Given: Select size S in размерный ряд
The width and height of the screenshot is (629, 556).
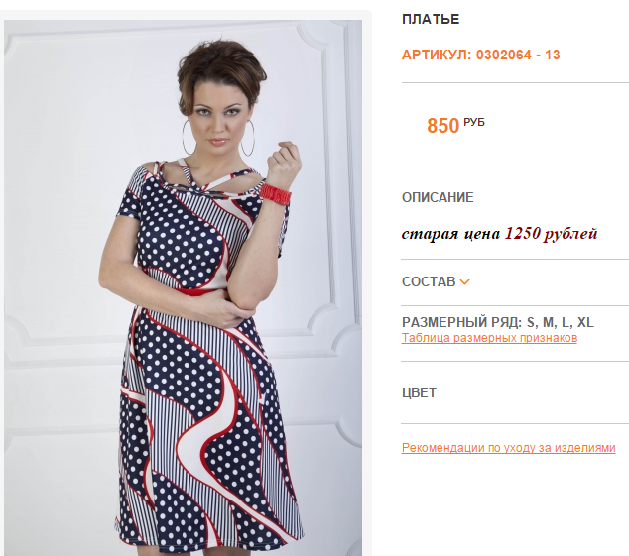Looking at the screenshot, I should (x=531, y=322).
